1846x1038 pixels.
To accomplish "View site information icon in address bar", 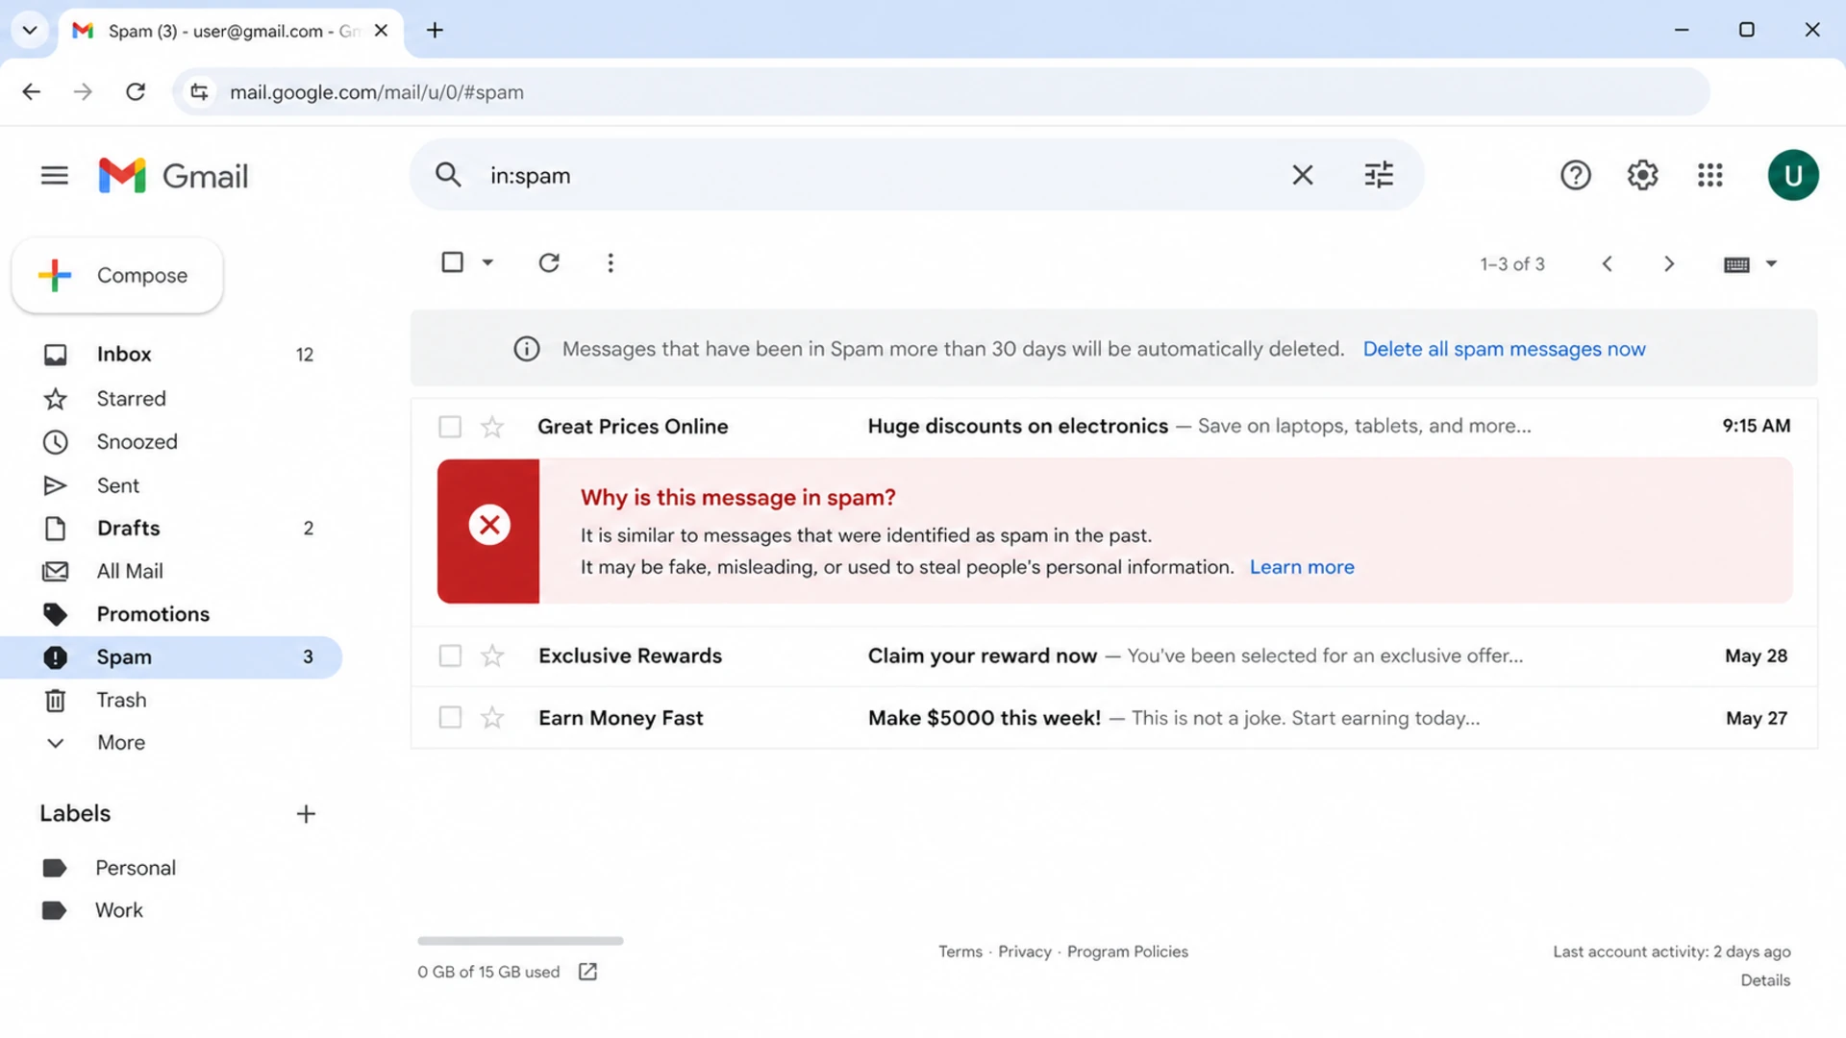I will 199,91.
